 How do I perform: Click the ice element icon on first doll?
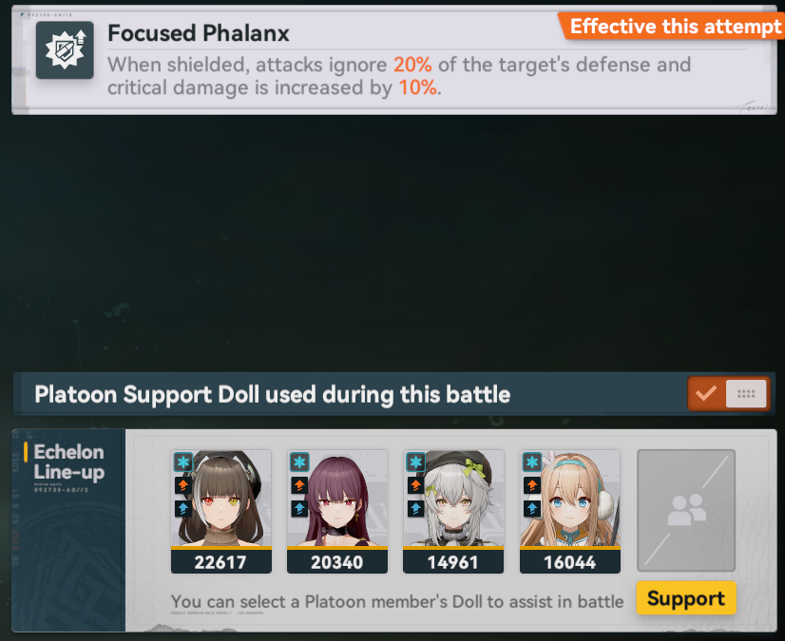pos(183,462)
